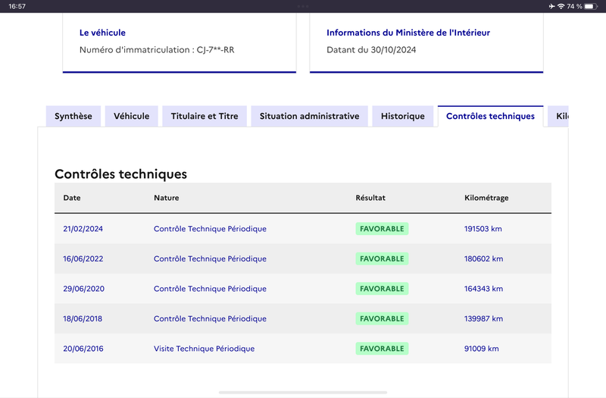Tap the battery icon in status bar
This screenshot has height=398, width=606.
591,6
